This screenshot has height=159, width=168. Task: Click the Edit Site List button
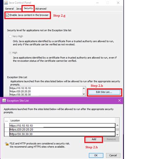coord(104,92)
